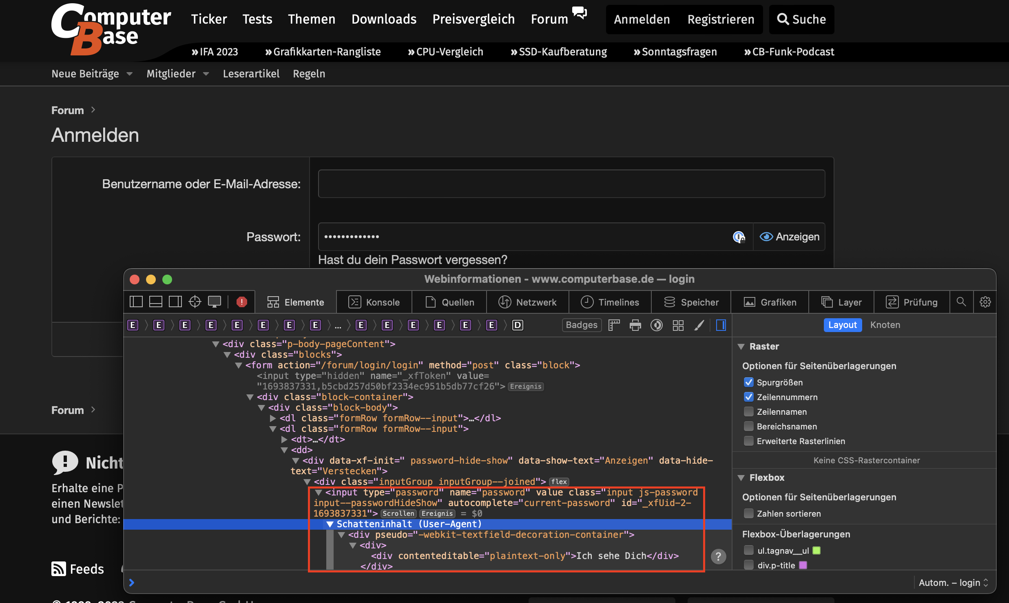This screenshot has width=1009, height=603.
Task: Click the green ul.tagnav__ul color swatch
Action: pos(816,551)
